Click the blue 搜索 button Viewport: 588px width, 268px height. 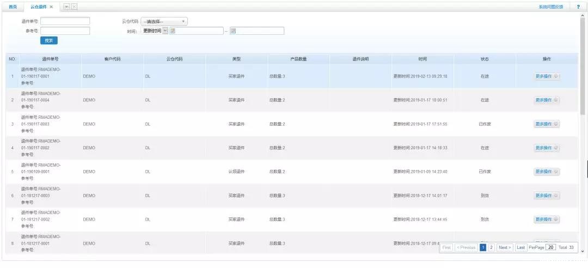click(x=48, y=40)
